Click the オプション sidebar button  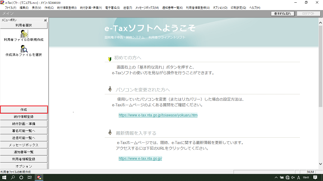[x=24, y=166]
